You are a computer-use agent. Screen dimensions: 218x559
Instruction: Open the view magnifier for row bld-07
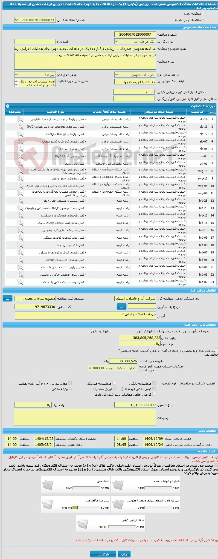[19, 252]
